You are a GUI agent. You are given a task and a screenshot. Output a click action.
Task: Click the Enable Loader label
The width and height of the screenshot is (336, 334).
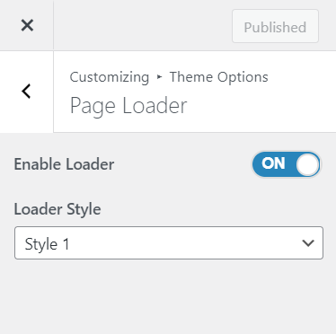click(64, 164)
